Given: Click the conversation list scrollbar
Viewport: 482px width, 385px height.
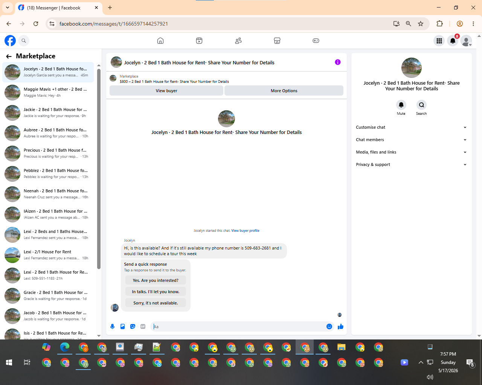Looking at the screenshot, I should (x=99, y=169).
